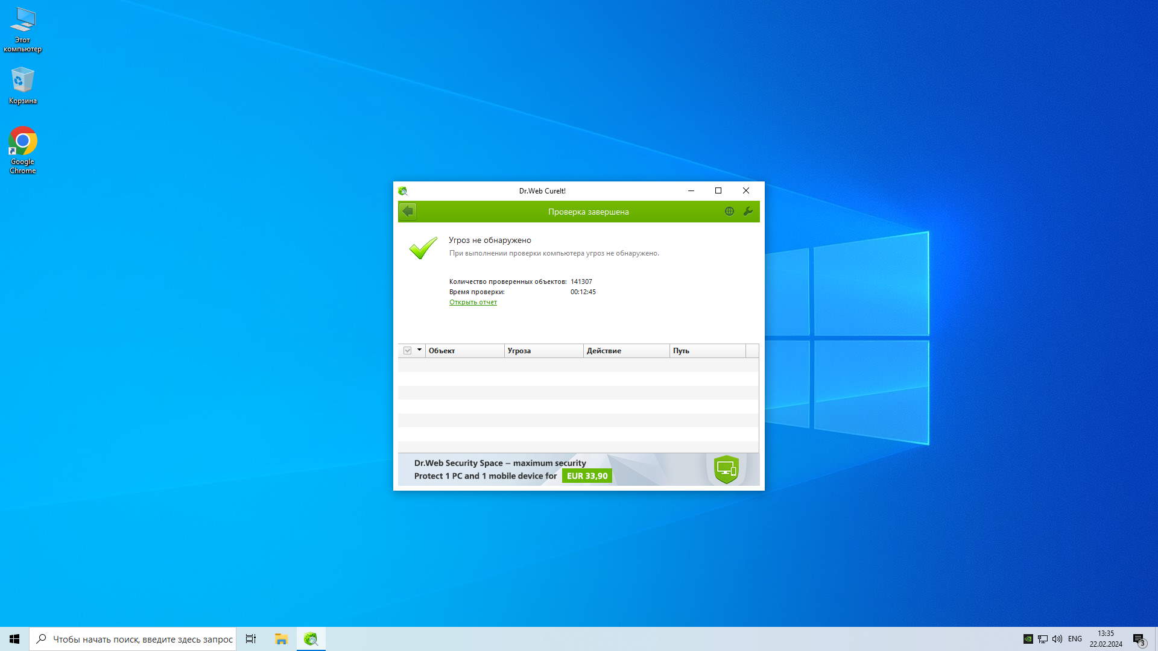Open Google Chrome desktop shortcut
The width and height of the screenshot is (1158, 651).
[23, 142]
